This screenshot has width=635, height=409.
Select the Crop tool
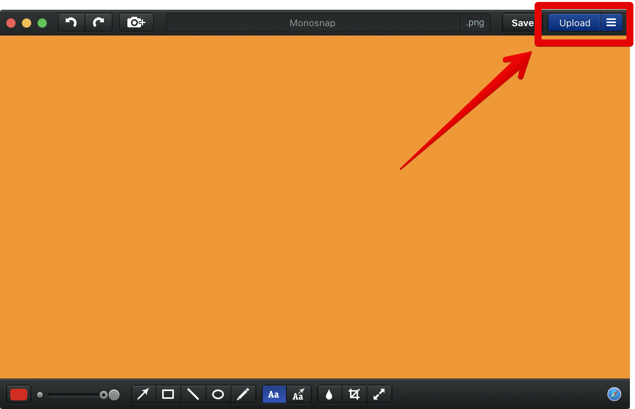tap(354, 394)
